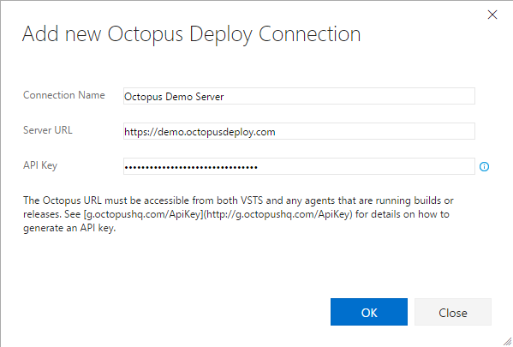Confirm the connection with OK button
The height and width of the screenshot is (347, 513).
click(x=369, y=312)
